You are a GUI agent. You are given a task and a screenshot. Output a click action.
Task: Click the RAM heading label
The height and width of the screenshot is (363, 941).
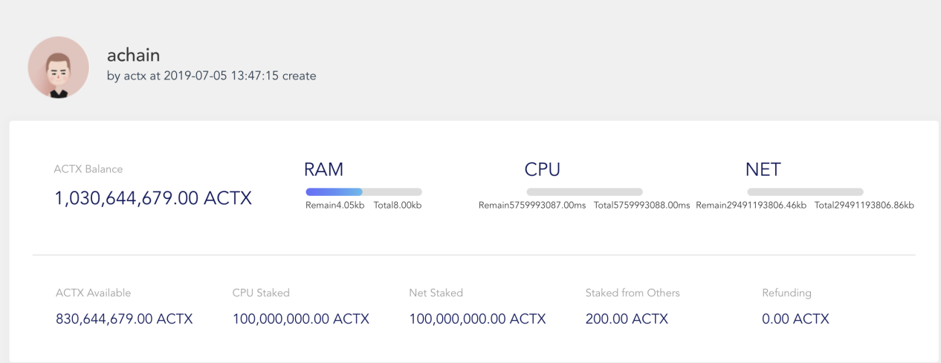(x=324, y=169)
